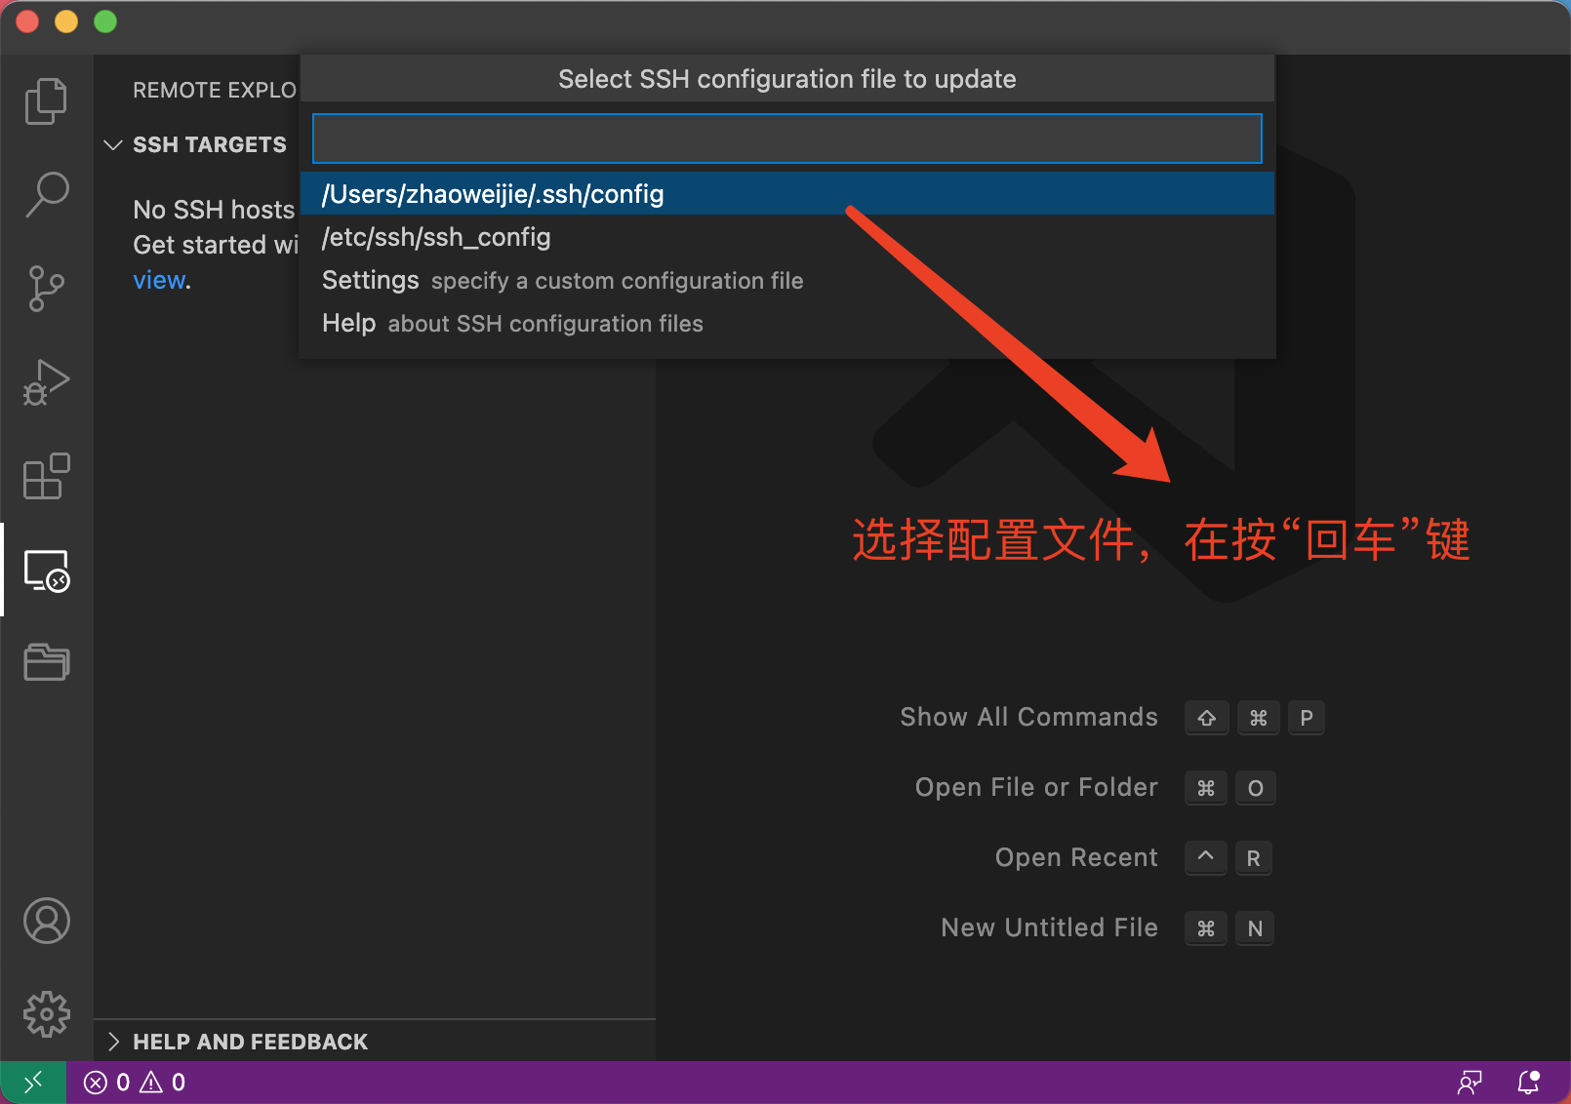Open the Accounts icon
1571x1104 pixels.
point(46,921)
